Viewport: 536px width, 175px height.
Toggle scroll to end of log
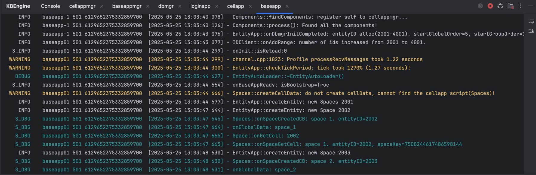[x=531, y=31]
